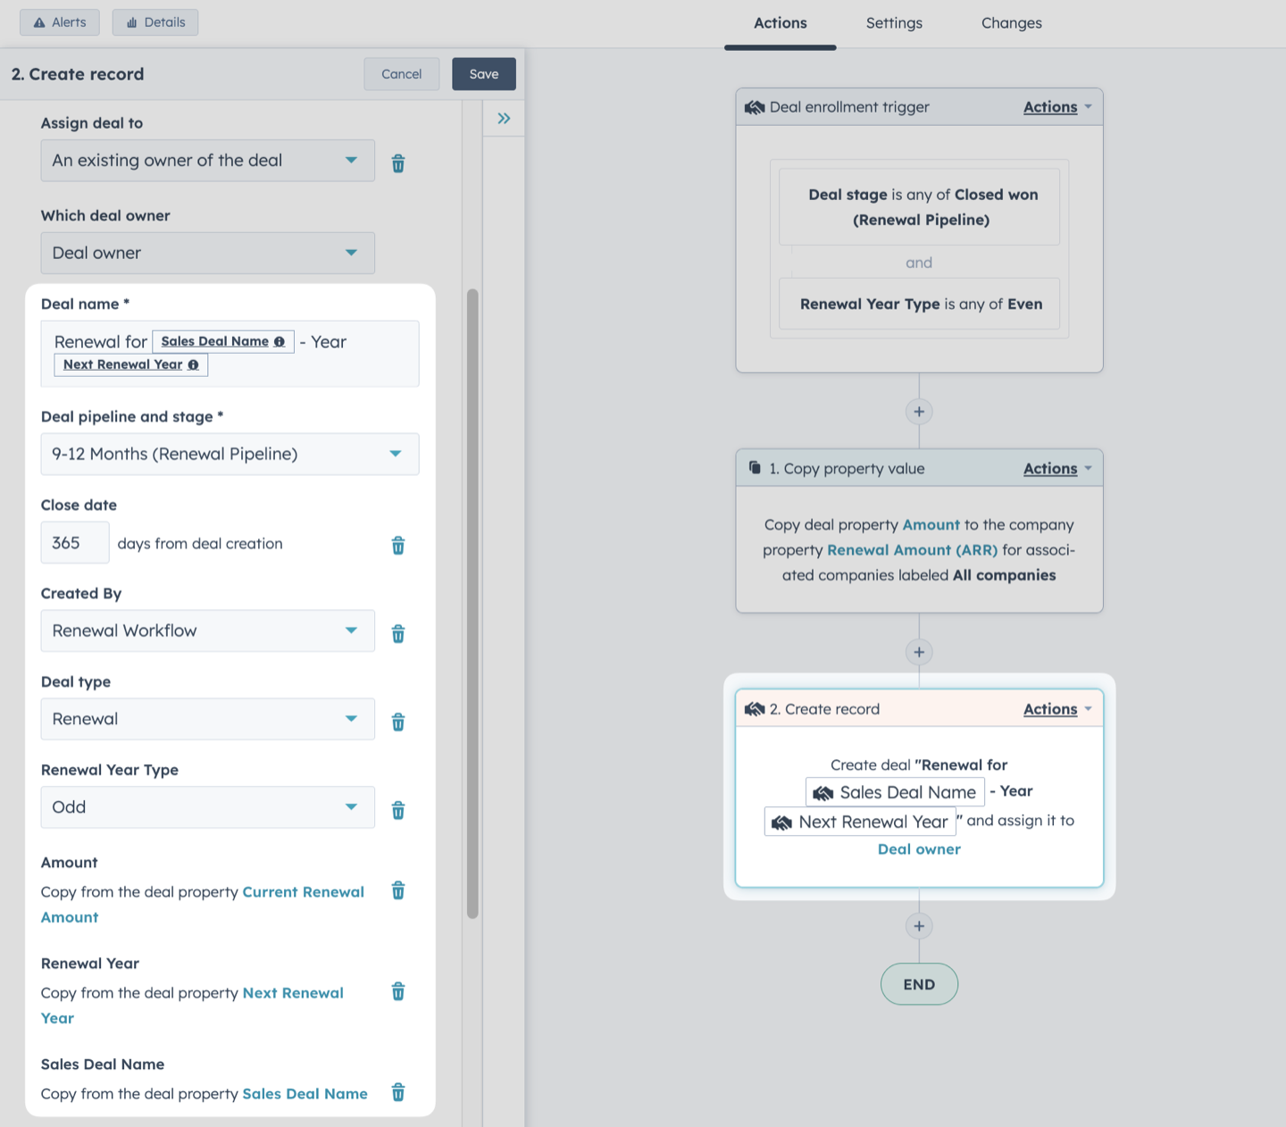
Task: Open the Alerts panel
Action: coord(60,22)
